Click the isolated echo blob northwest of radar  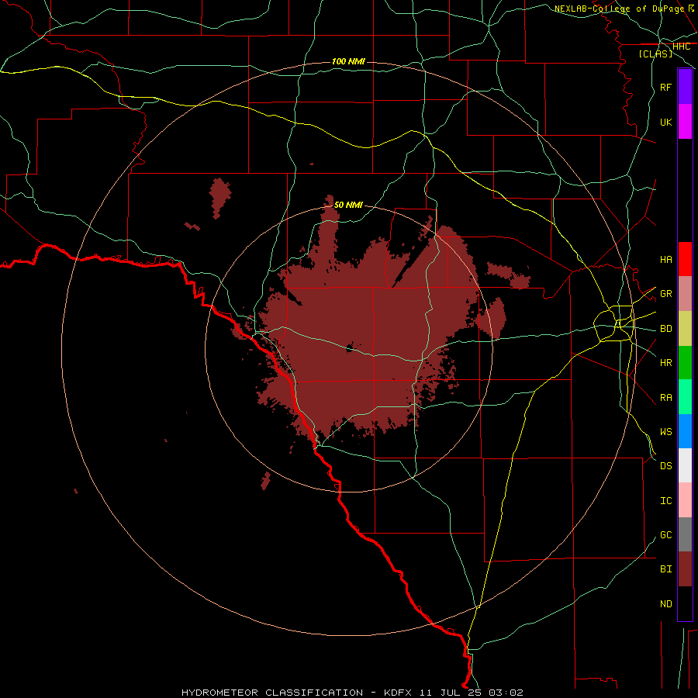(220, 198)
